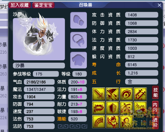The width and height of the screenshot is (165, 132).
Task: Open the pet armor equipment slot
Action: [x=78, y=60]
